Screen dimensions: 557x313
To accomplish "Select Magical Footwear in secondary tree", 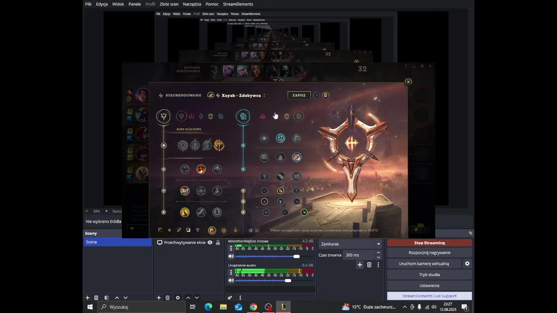I will point(281,138).
